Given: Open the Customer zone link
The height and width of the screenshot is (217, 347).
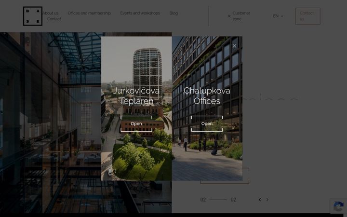Looking at the screenshot, I should pos(241,16).
